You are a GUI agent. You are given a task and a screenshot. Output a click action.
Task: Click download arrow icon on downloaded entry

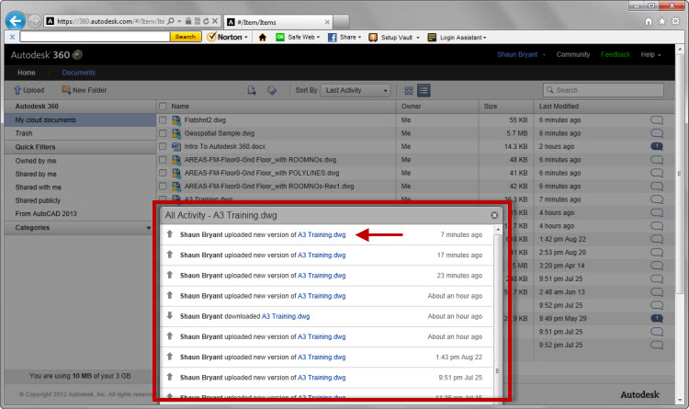[x=170, y=316]
